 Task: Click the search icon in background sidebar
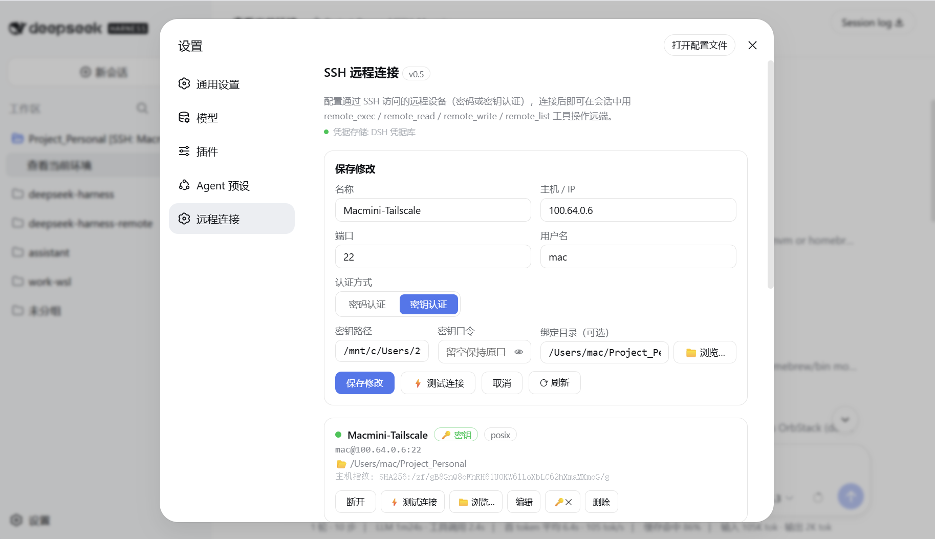[x=142, y=108]
